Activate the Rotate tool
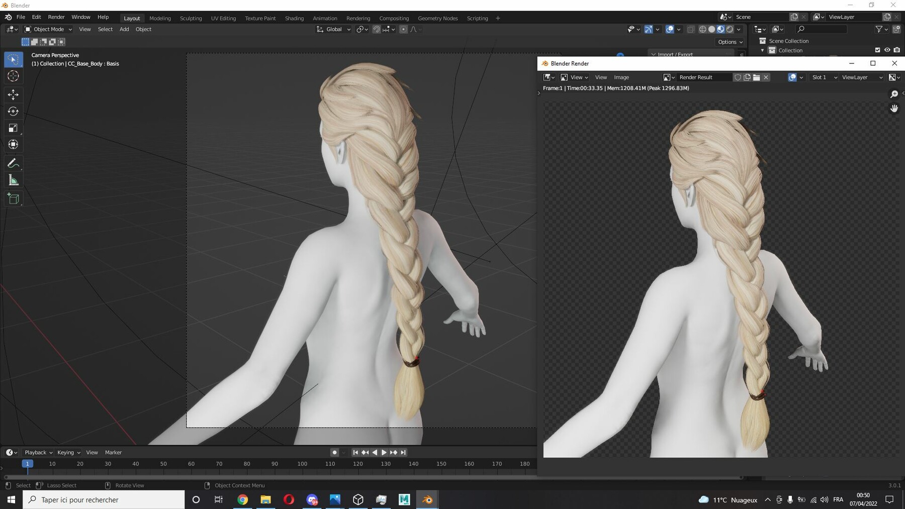905x509 pixels. pos(14,111)
